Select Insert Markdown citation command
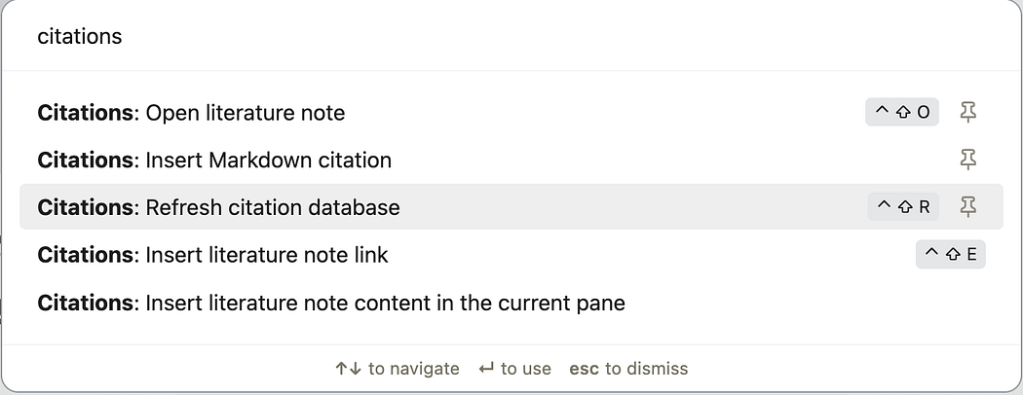 pos(268,160)
